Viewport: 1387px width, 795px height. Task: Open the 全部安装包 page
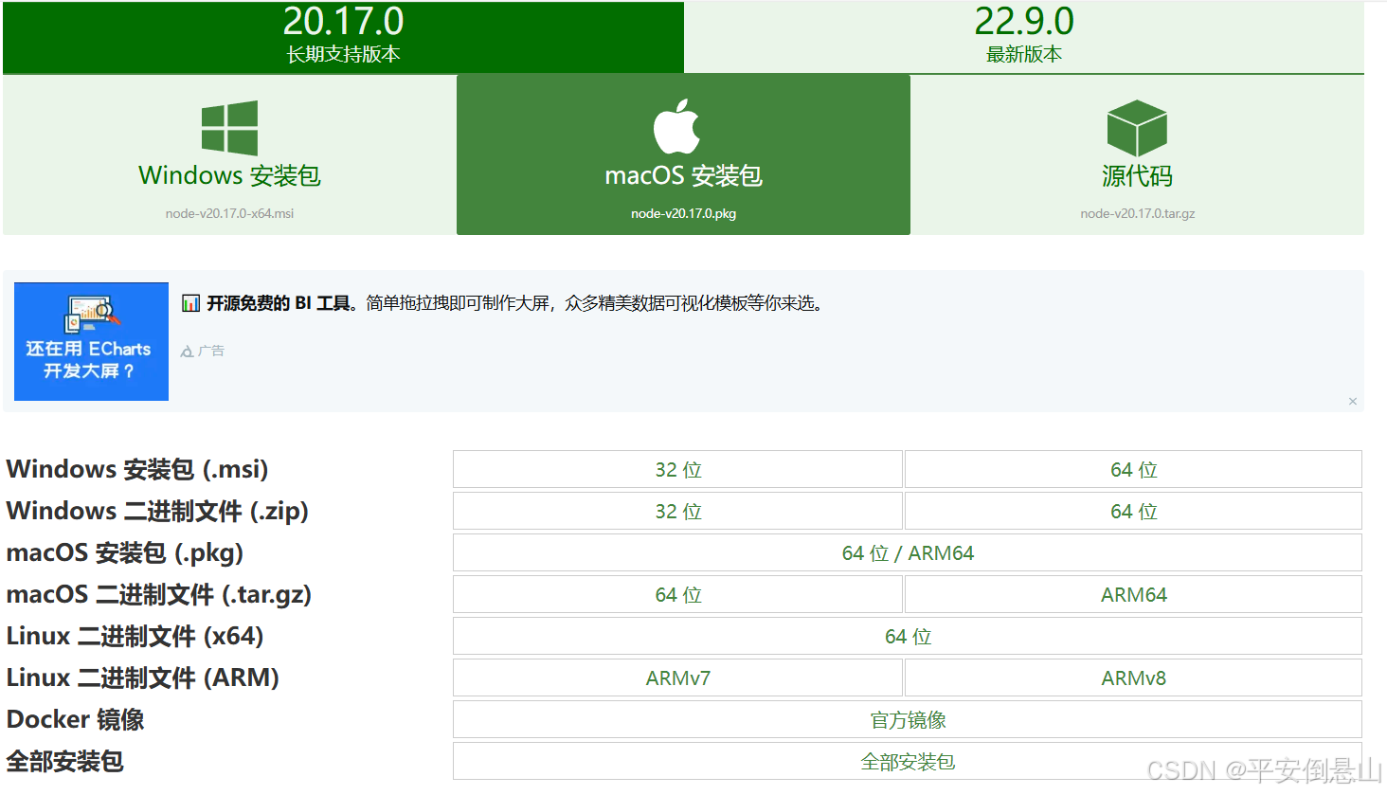pos(906,761)
